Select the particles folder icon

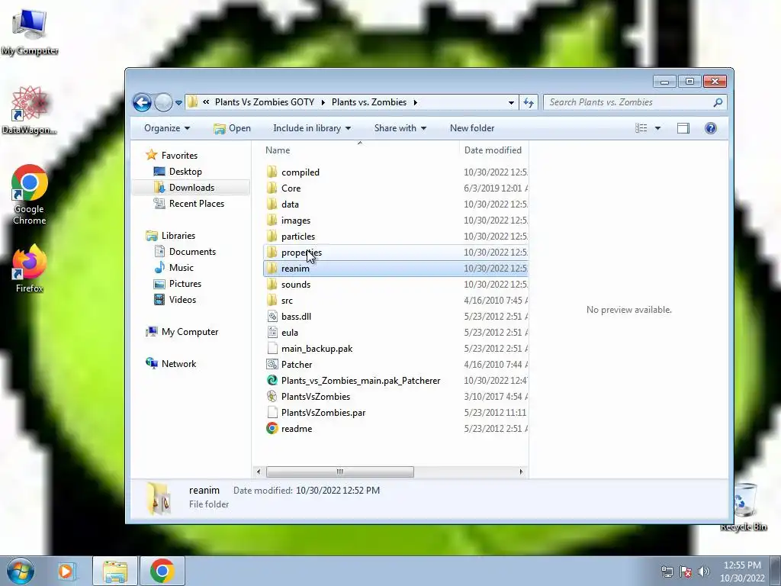pyautogui.click(x=272, y=237)
